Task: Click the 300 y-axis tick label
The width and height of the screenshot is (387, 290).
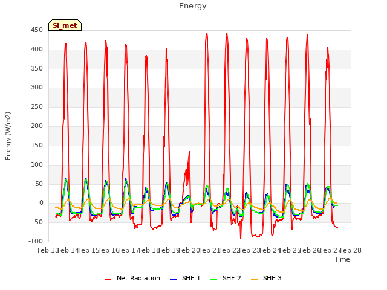Action: (37, 88)
